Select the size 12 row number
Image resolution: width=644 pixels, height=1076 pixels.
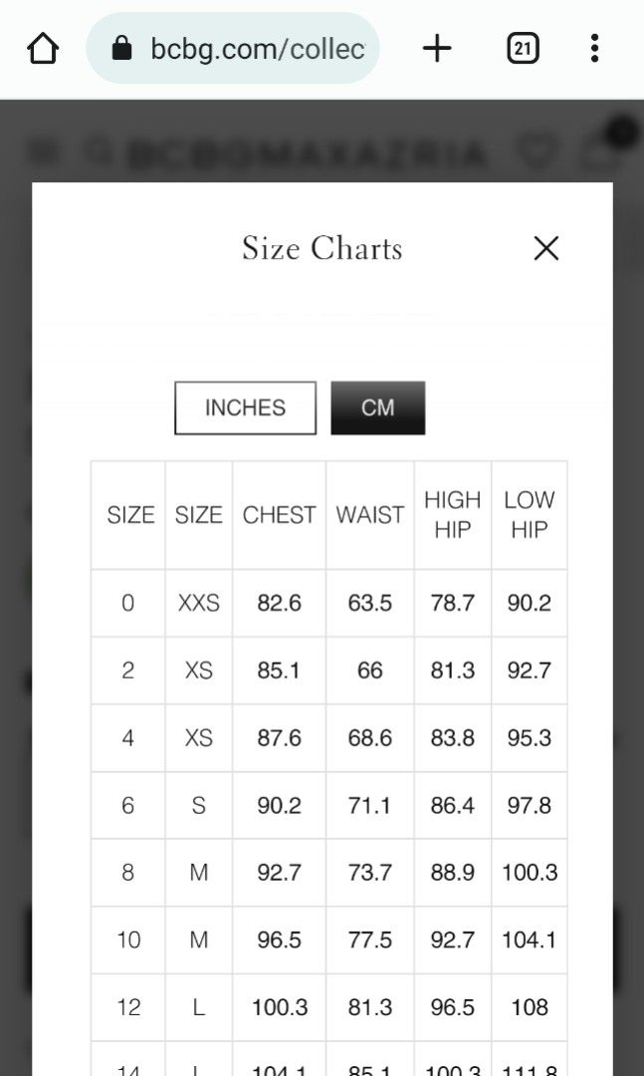pos(128,1006)
